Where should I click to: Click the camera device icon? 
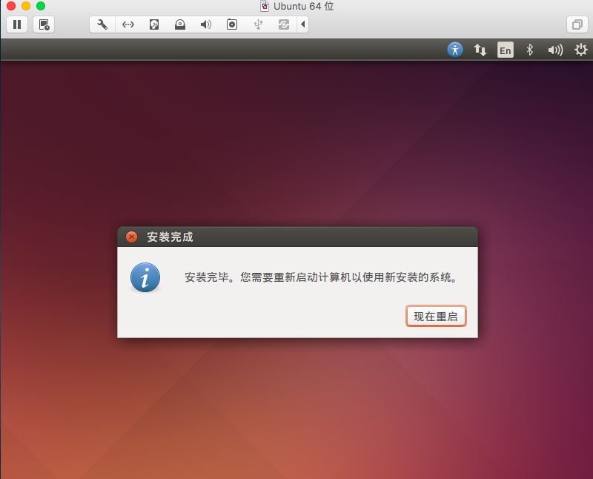pos(232,24)
